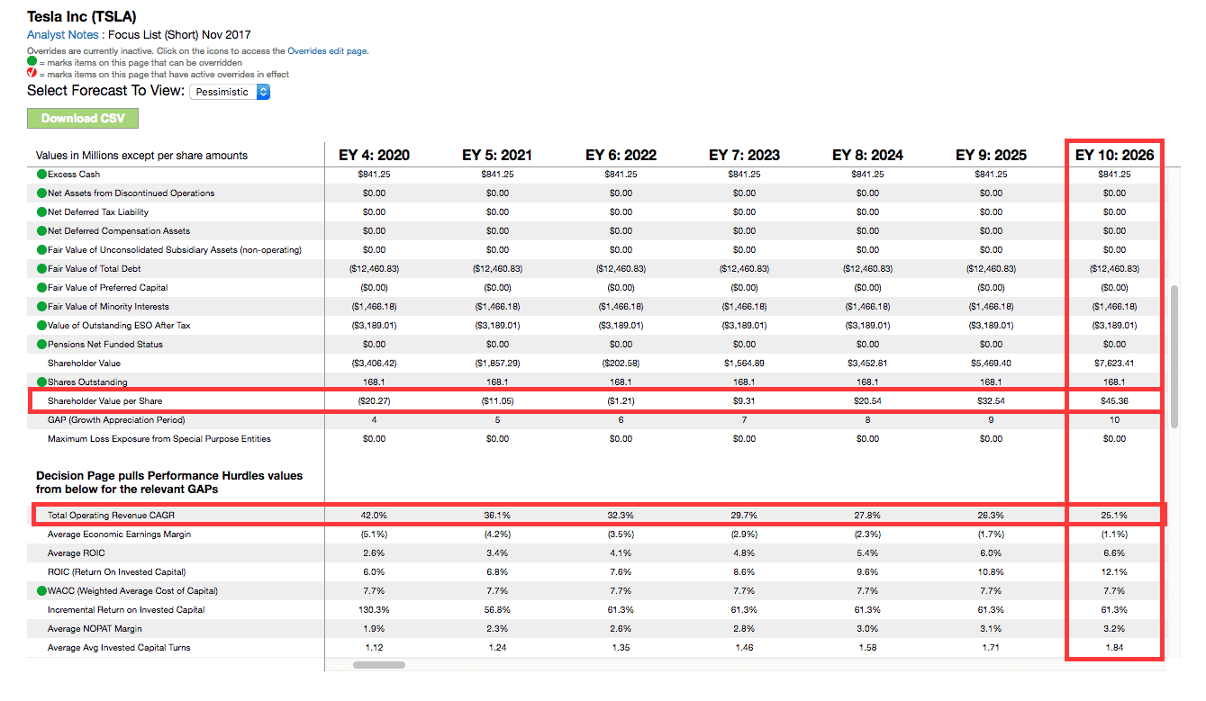The width and height of the screenshot is (1206, 701).
Task: Select the EY 6: 2022 column header
Action: (x=621, y=155)
